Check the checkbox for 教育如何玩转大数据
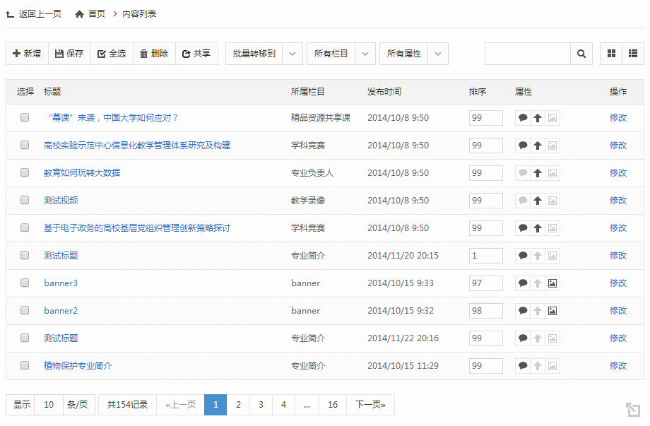The height and width of the screenshot is (426, 650). click(25, 172)
